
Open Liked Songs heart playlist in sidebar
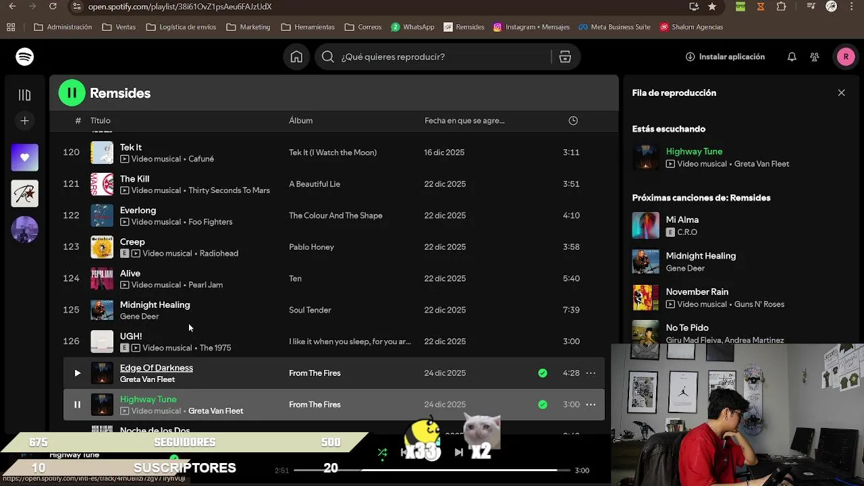click(x=25, y=157)
